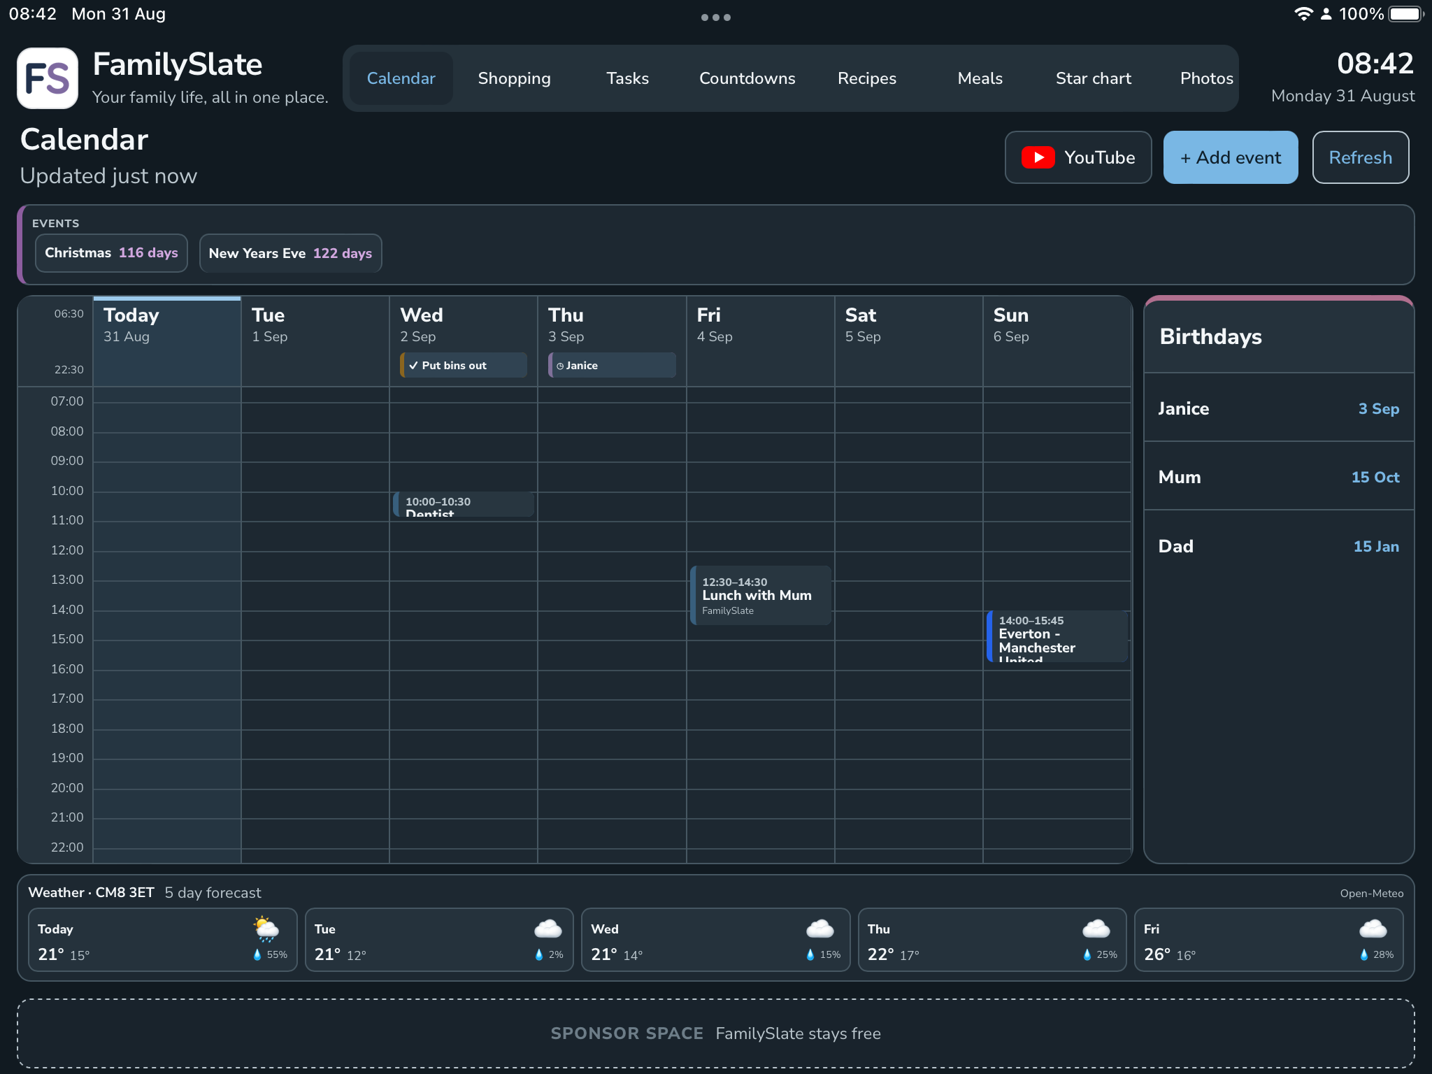Image resolution: width=1432 pixels, height=1074 pixels.
Task: Click the checkmark on Put bins out
Action: pyautogui.click(x=413, y=366)
